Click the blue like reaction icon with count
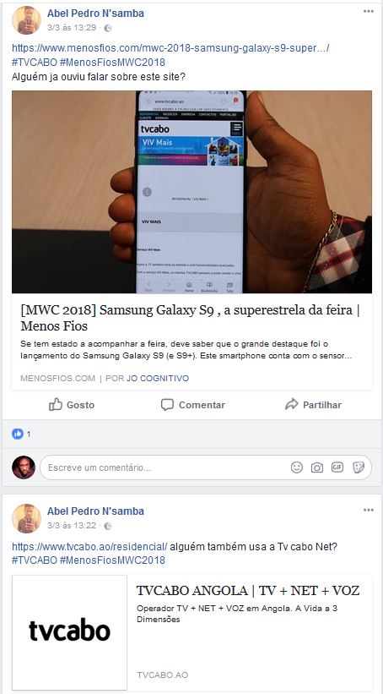This screenshot has height=694, width=383. tap(22, 434)
